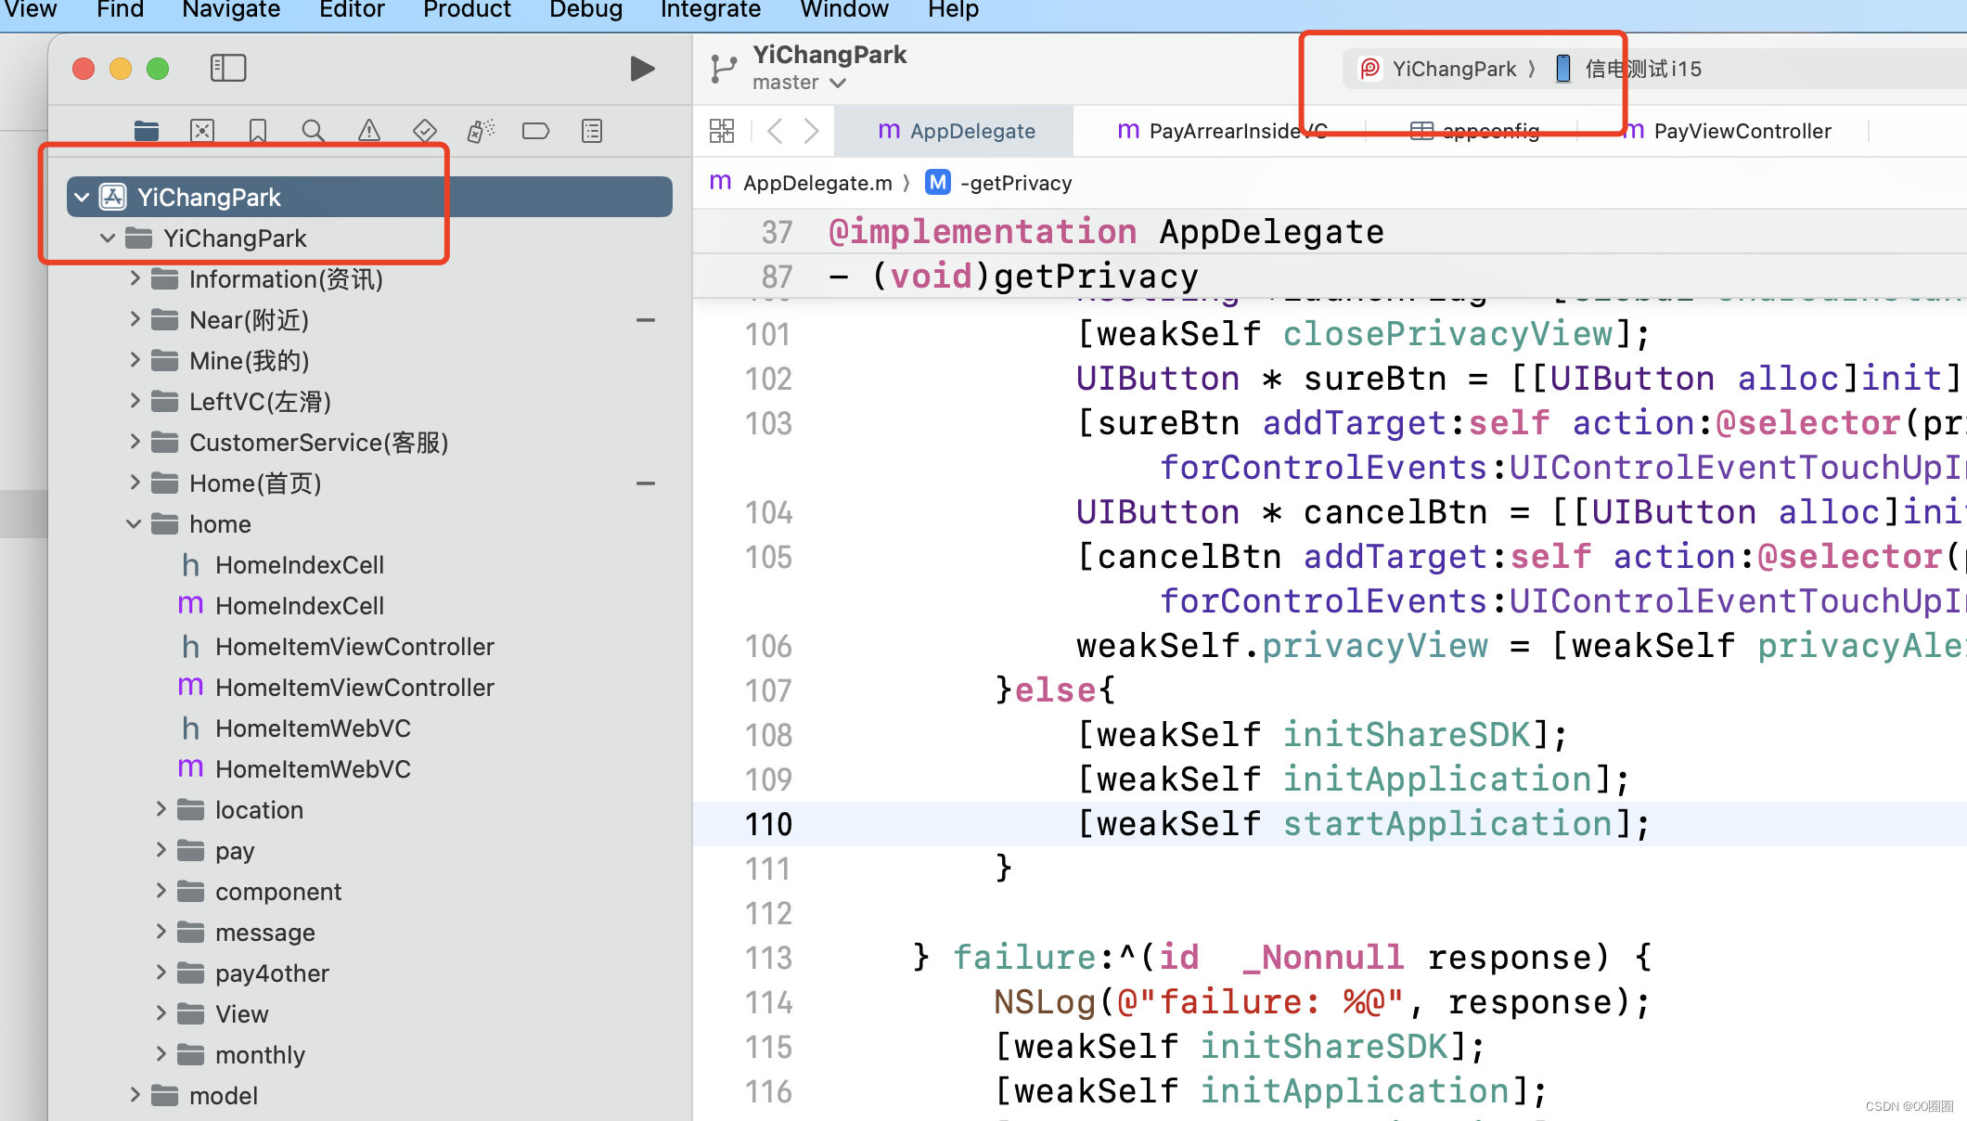The width and height of the screenshot is (1967, 1121).
Task: Select YiChangPark project root item
Action: (210, 196)
